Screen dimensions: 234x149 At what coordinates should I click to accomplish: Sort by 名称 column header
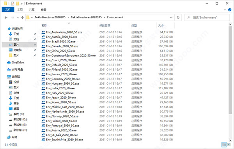tap(44, 25)
